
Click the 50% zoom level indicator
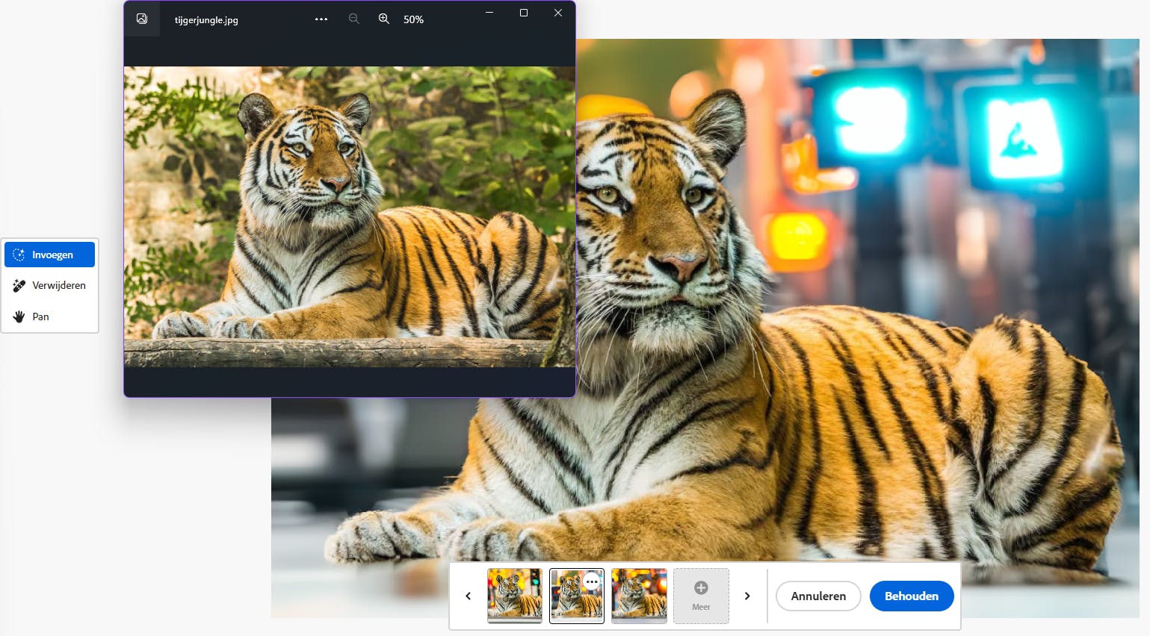(413, 19)
